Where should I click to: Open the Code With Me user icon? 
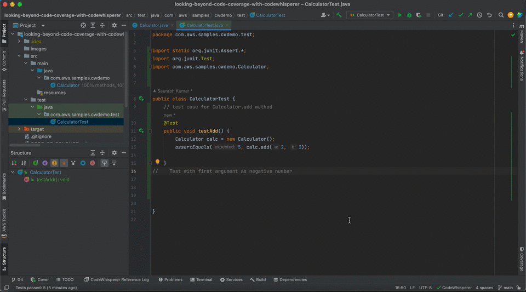coord(325,15)
